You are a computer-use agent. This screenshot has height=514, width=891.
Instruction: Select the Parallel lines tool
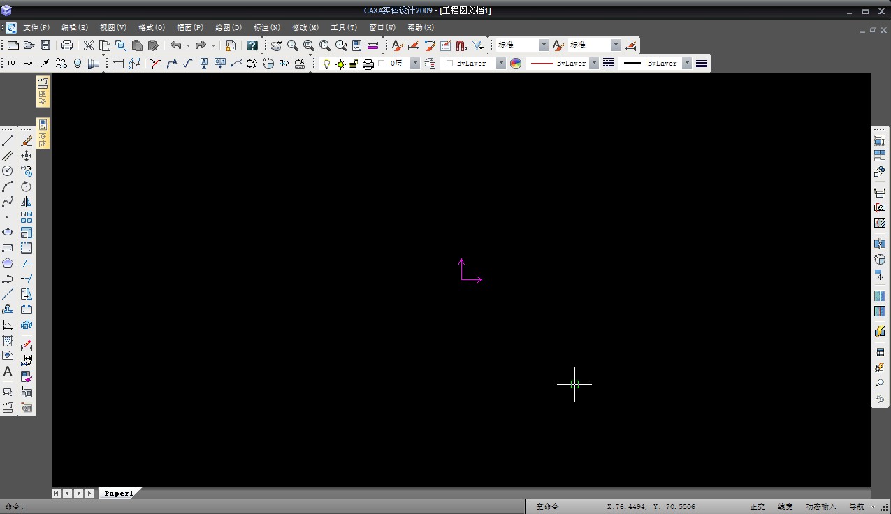point(8,156)
